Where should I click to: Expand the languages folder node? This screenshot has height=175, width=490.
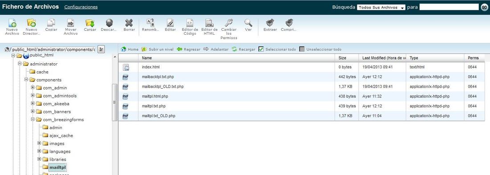click(39, 151)
